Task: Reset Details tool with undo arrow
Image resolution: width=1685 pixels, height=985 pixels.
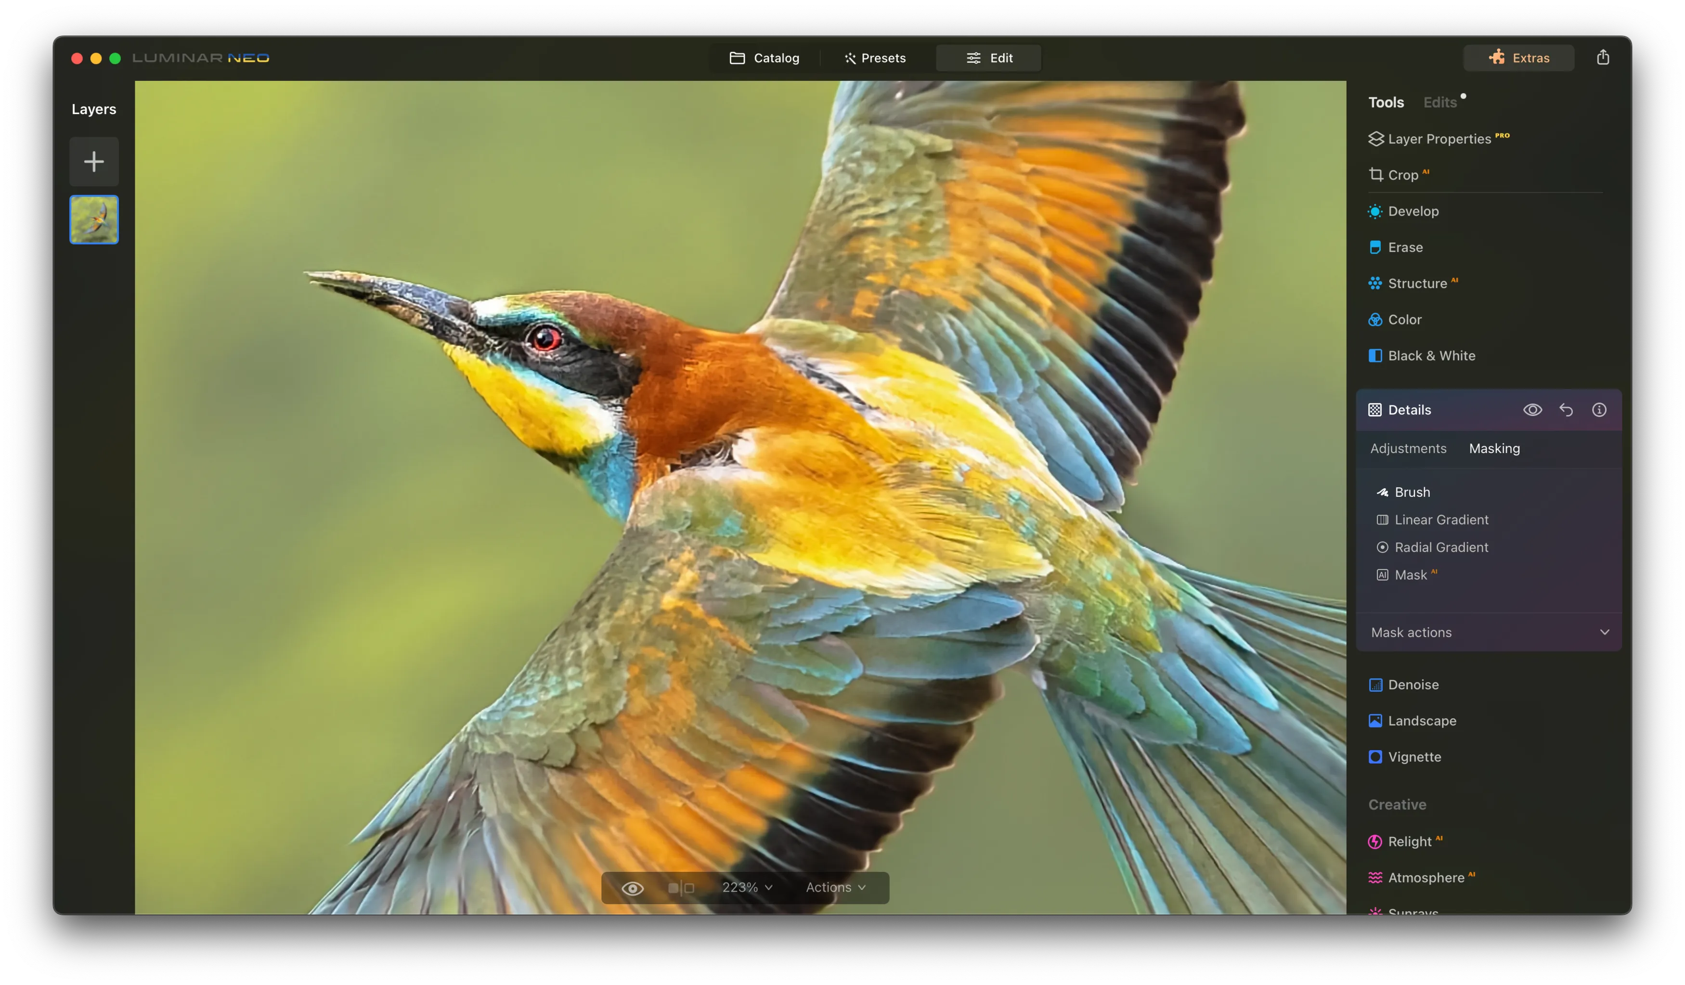Action: click(x=1566, y=410)
